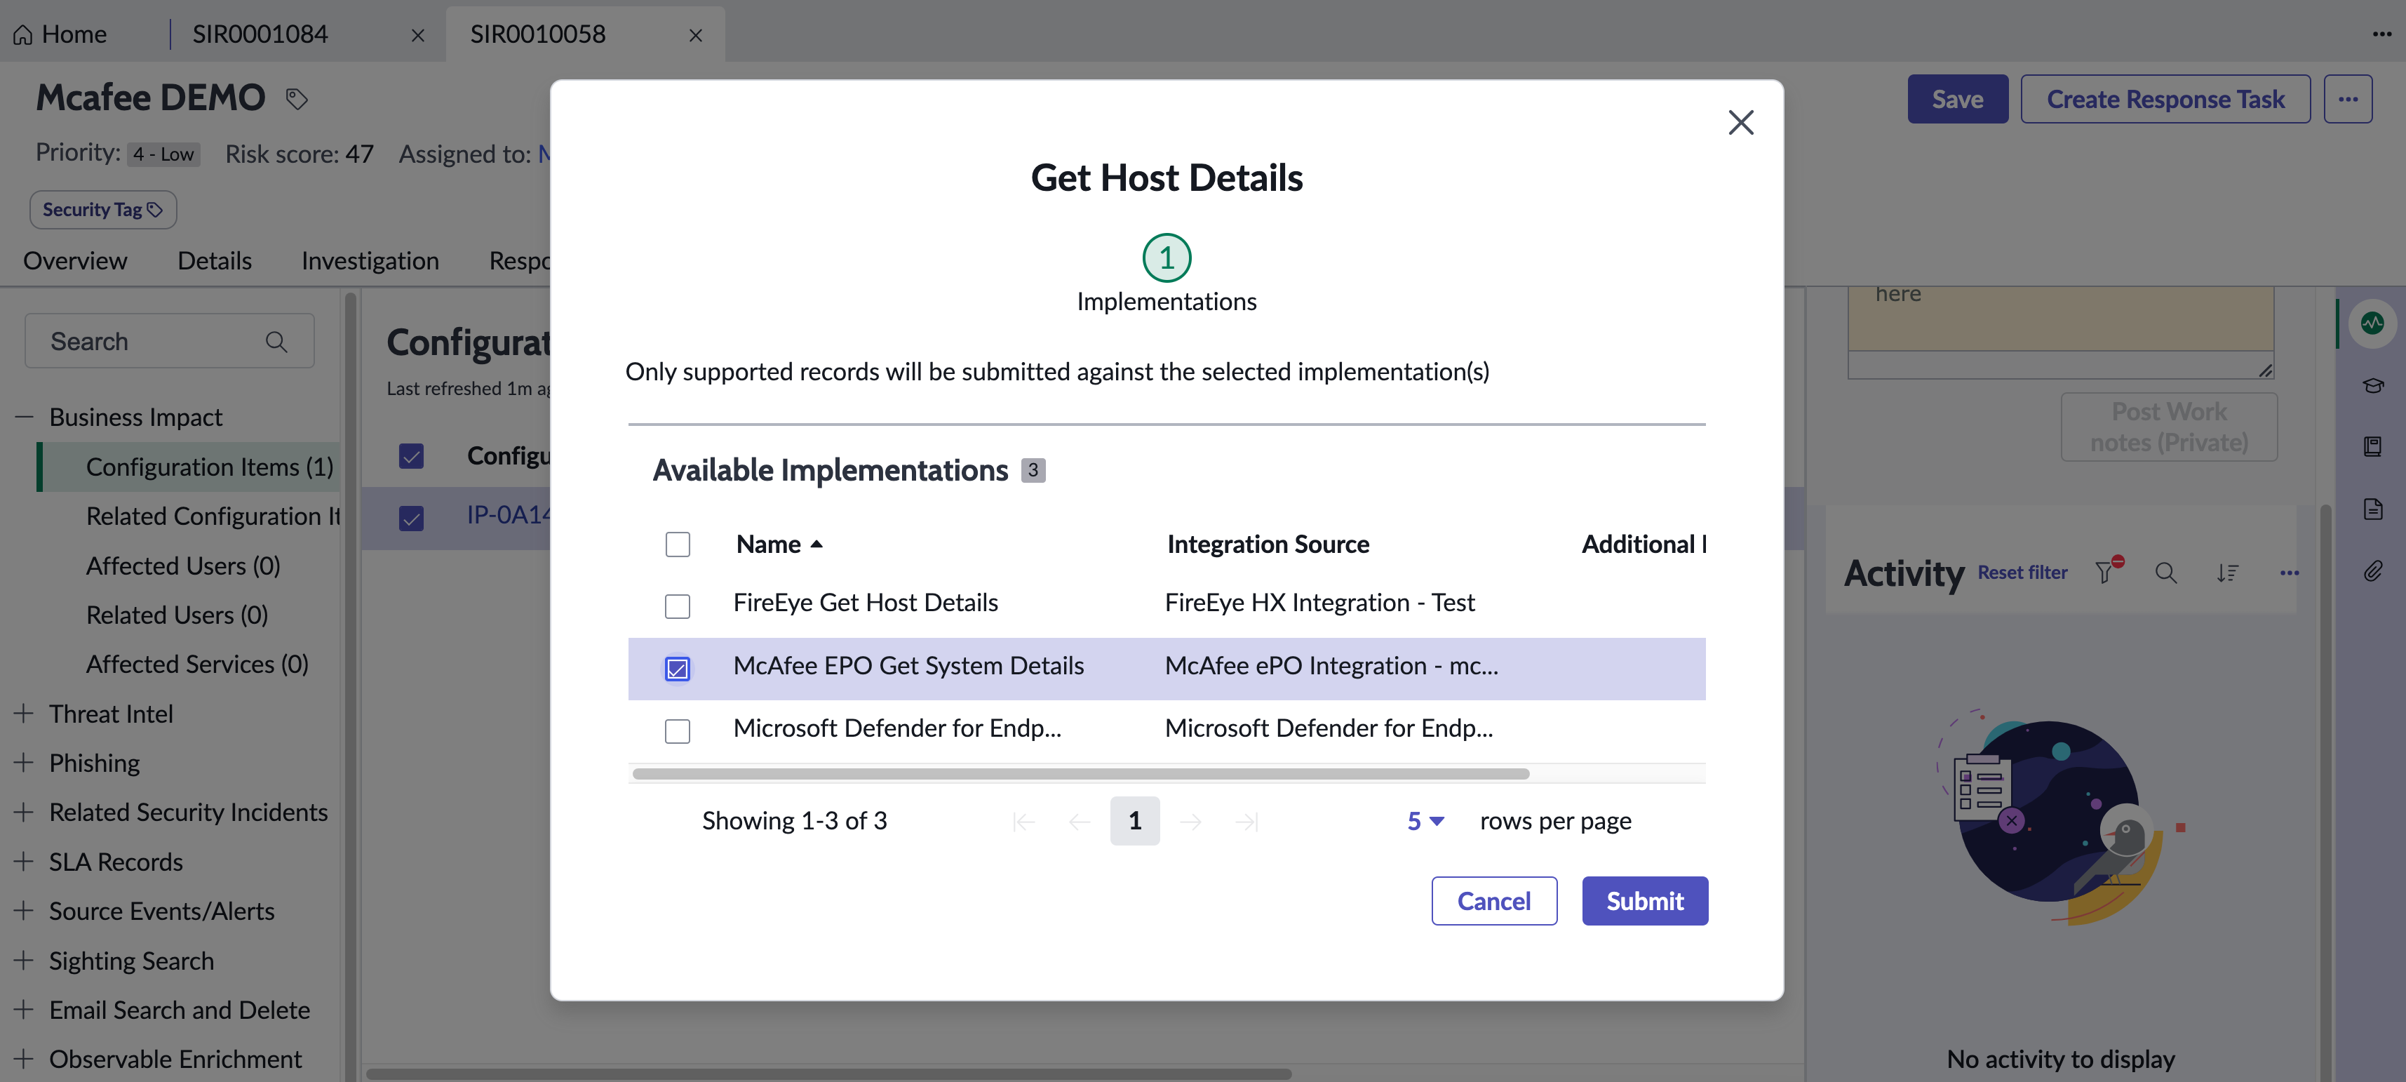Expand the Sighting Search section
The width and height of the screenshot is (2406, 1082).
click(25, 961)
